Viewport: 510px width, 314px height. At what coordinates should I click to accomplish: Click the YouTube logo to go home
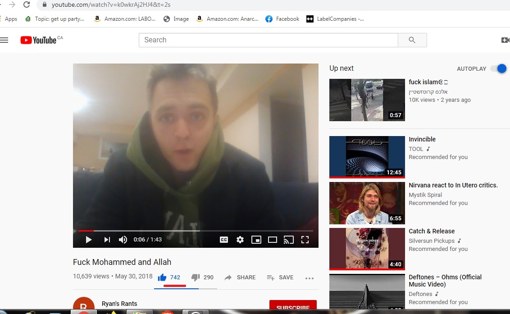39,40
